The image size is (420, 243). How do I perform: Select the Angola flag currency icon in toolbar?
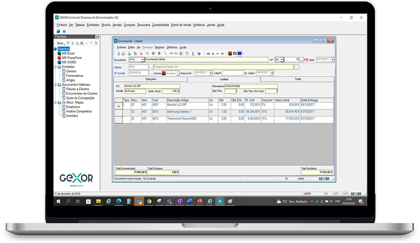230,54
